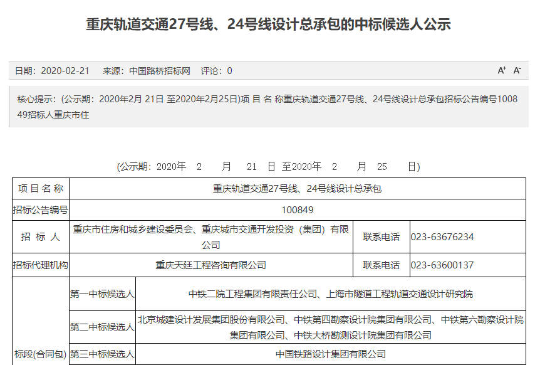Image resolution: width=540 pixels, height=365 pixels.
Task: Select second candidate 北京城建设计发展集团 cell
Action: (331, 327)
